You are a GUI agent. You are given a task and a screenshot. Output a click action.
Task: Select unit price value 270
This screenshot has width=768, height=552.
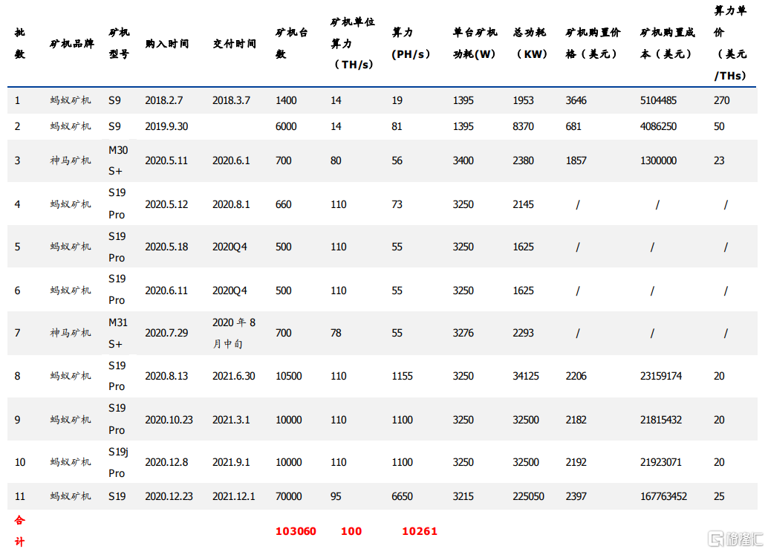(721, 100)
